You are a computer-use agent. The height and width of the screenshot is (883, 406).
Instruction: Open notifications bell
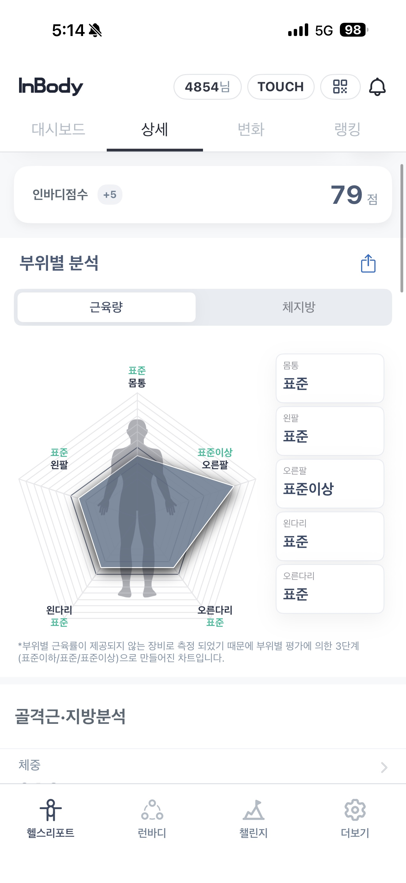pyautogui.click(x=377, y=87)
